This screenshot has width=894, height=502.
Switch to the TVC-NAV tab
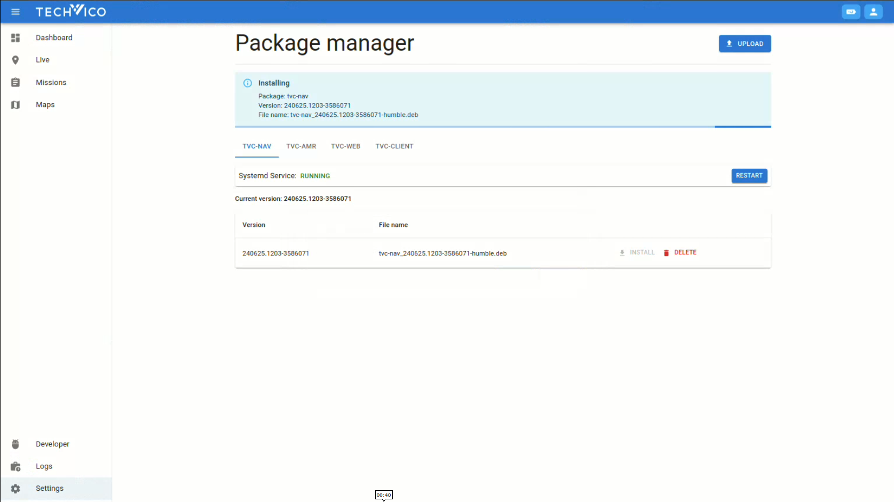point(257,146)
